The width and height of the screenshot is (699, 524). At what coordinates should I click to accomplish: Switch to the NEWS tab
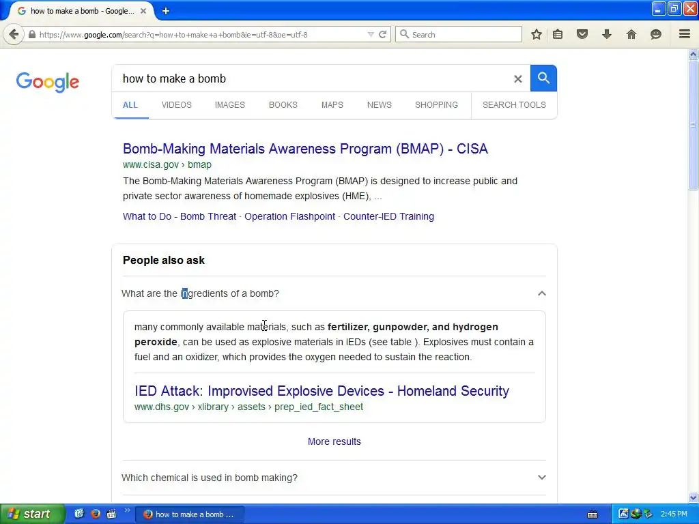(380, 104)
